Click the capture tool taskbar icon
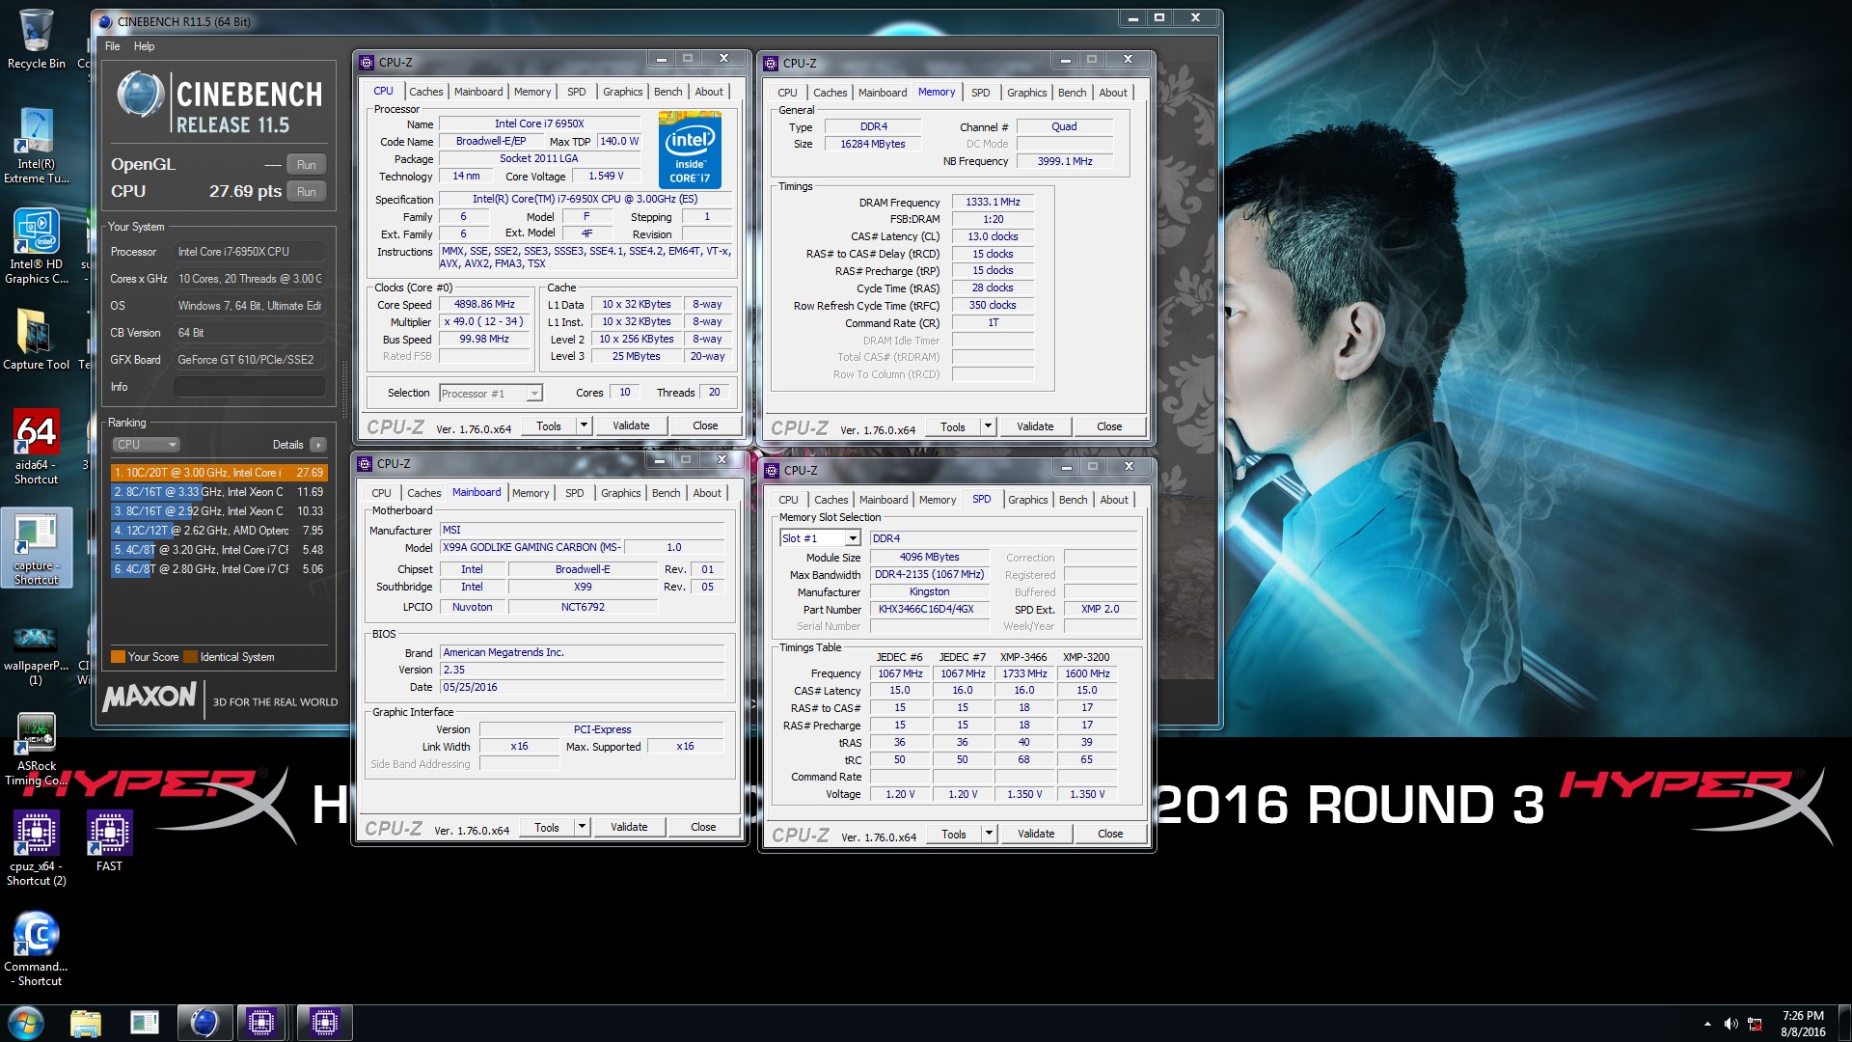 [x=144, y=1023]
